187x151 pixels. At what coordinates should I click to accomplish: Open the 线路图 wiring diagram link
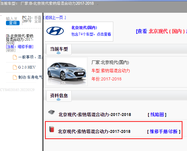click(157, 115)
